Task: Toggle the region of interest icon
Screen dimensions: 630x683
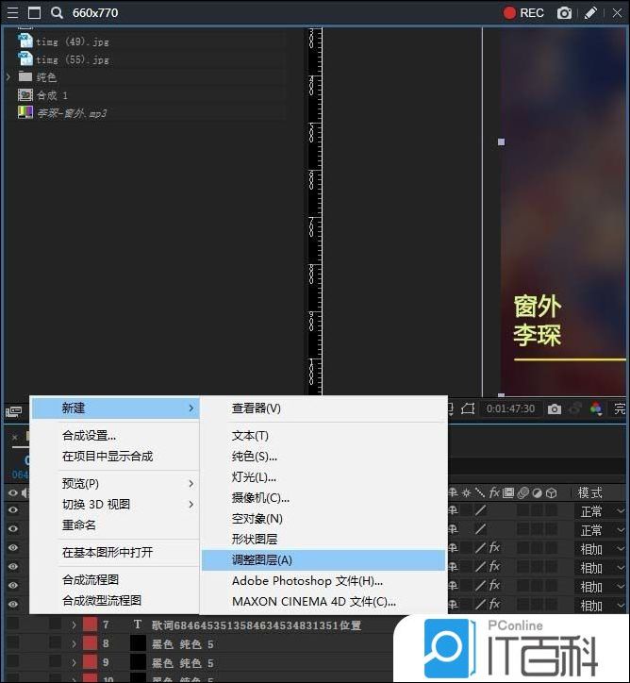Action: (468, 408)
